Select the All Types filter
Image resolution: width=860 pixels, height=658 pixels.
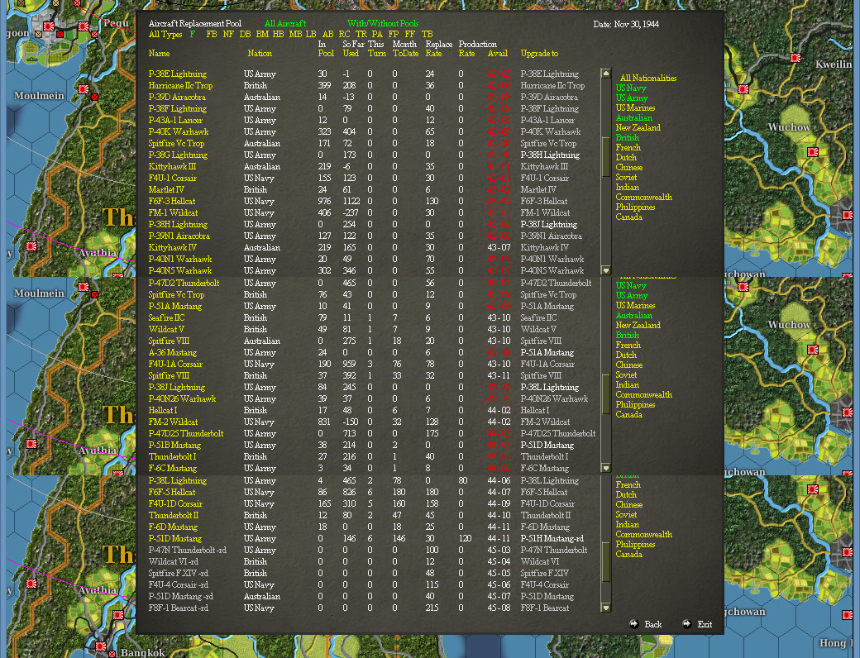click(x=165, y=34)
